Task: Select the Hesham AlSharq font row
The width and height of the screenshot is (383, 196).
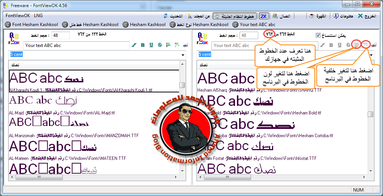Action: point(282,81)
